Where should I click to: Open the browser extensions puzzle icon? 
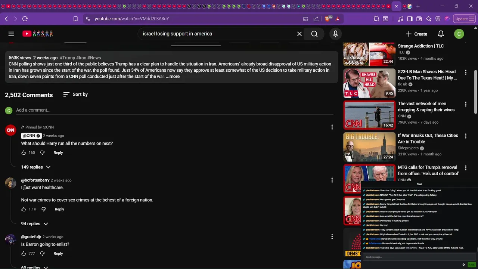(376, 19)
